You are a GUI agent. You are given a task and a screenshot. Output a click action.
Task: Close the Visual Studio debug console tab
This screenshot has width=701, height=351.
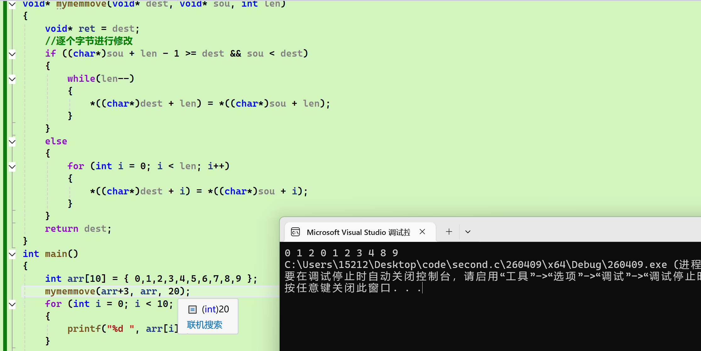click(422, 232)
